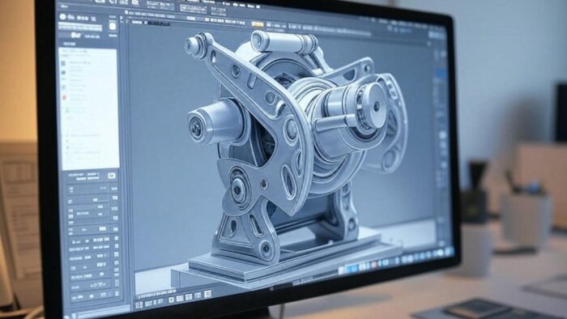This screenshot has width=567, height=319.
Task: Click the leftmost icon in bottom viewport toolbar
Action: 139,305
